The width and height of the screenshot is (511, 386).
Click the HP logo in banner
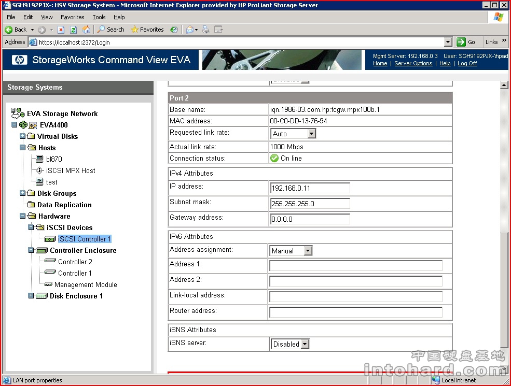(20, 60)
